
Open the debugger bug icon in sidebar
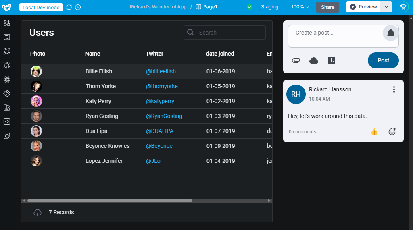point(7,65)
